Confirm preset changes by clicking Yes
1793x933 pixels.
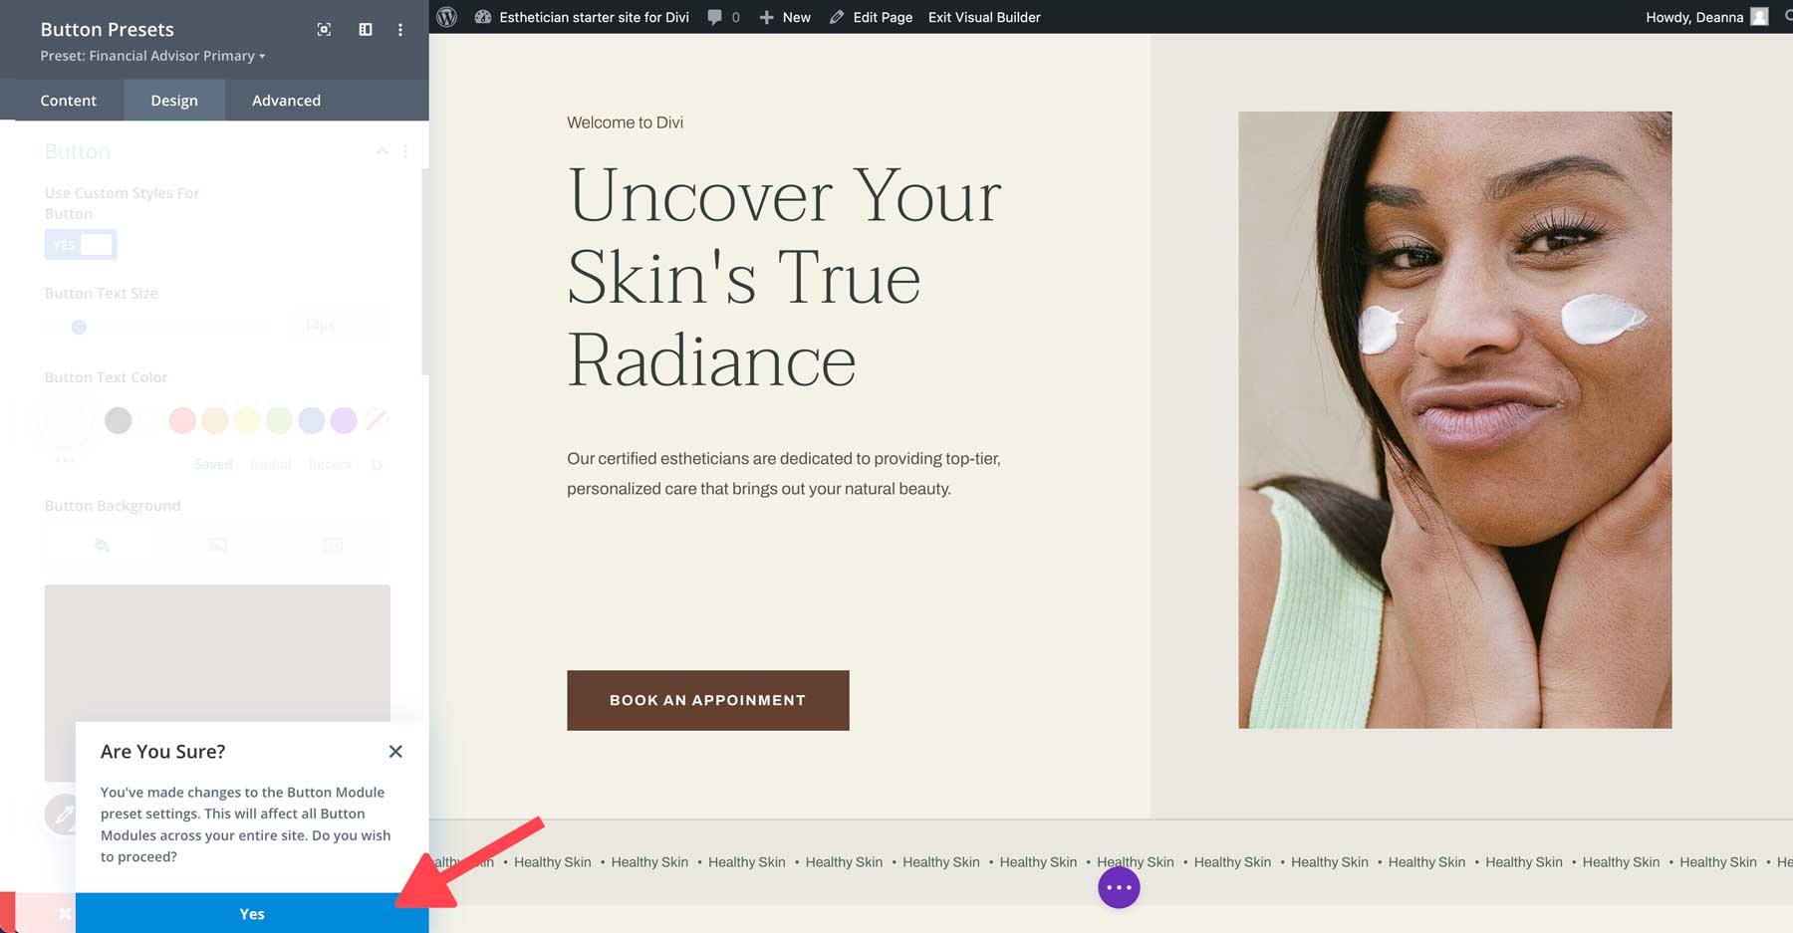(x=251, y=913)
